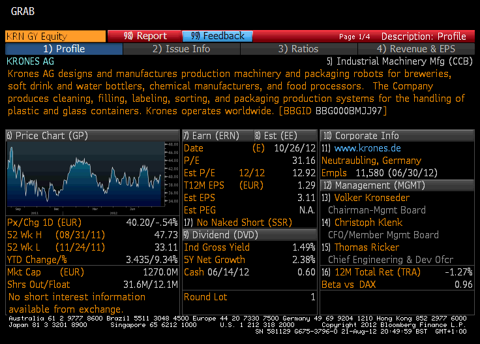
Task: Open the 10) Corporate Info section
Action: tap(397, 136)
